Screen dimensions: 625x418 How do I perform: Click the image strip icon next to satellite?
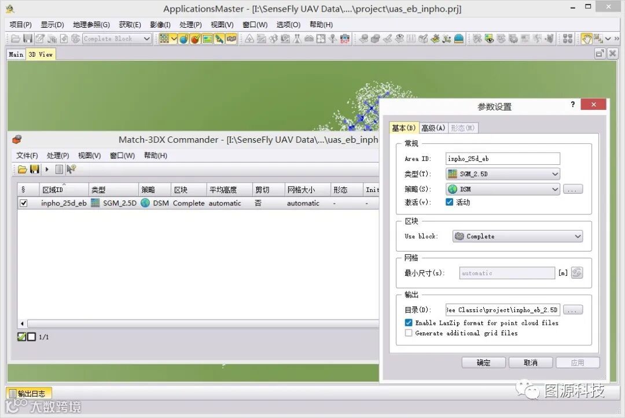[231, 39]
